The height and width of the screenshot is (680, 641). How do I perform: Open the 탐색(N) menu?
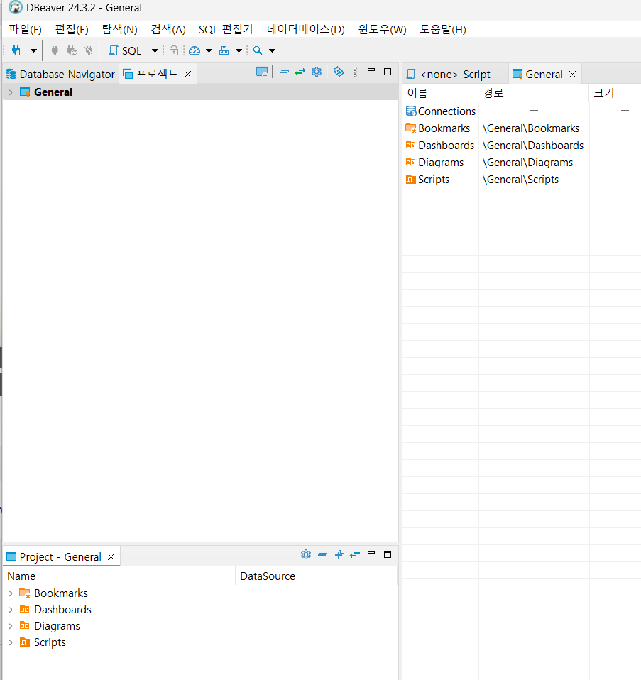point(120,30)
